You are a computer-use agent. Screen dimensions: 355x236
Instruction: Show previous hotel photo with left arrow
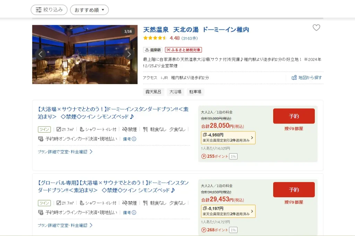(41, 54)
